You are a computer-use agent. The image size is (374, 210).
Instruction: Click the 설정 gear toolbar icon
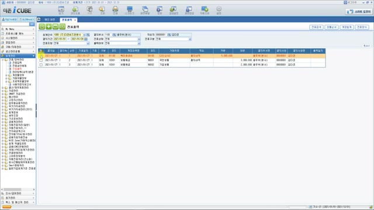click(x=219, y=10)
